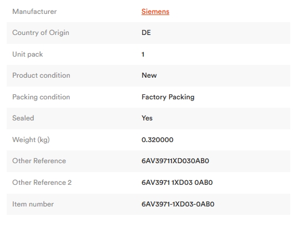Screen dimensions: 293x232
Task: Select the 6AV3971-1XD03-0AB0 item number
Action: [178, 204]
